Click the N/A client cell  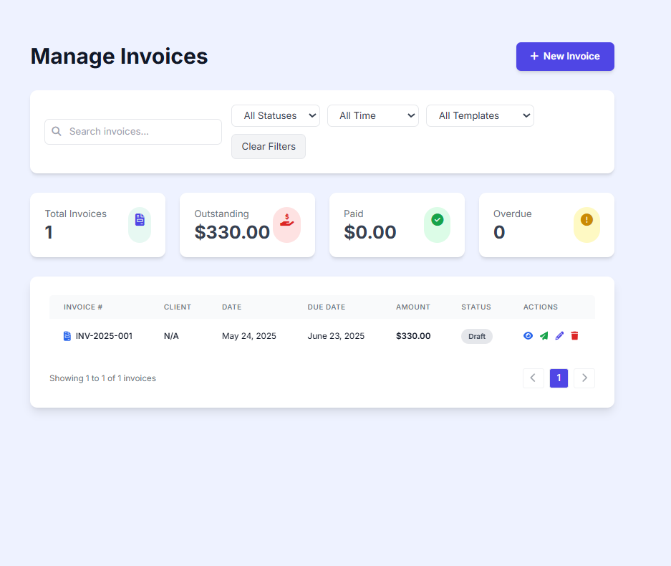pyautogui.click(x=171, y=336)
